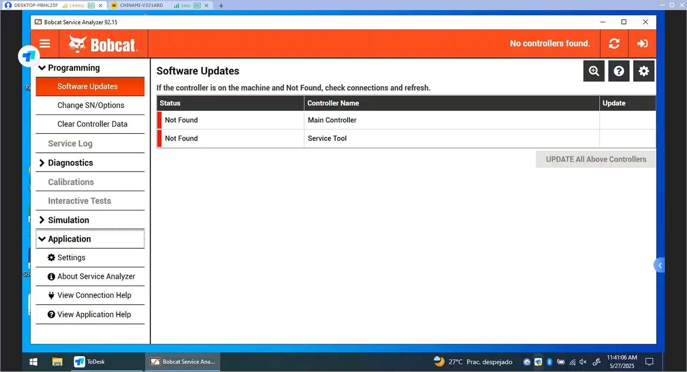
Task: Open help question mark button
Action: pyautogui.click(x=619, y=71)
